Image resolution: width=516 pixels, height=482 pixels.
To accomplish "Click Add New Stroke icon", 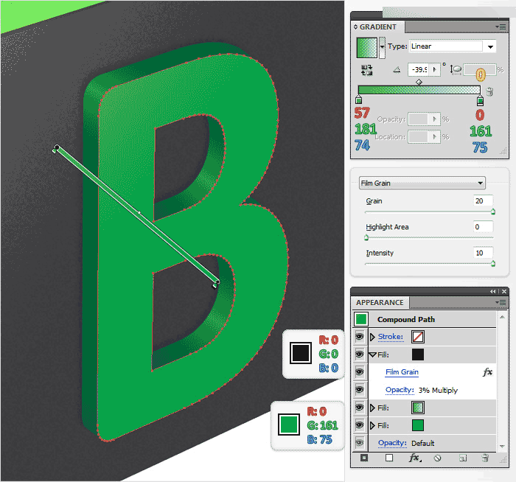I will [x=364, y=458].
